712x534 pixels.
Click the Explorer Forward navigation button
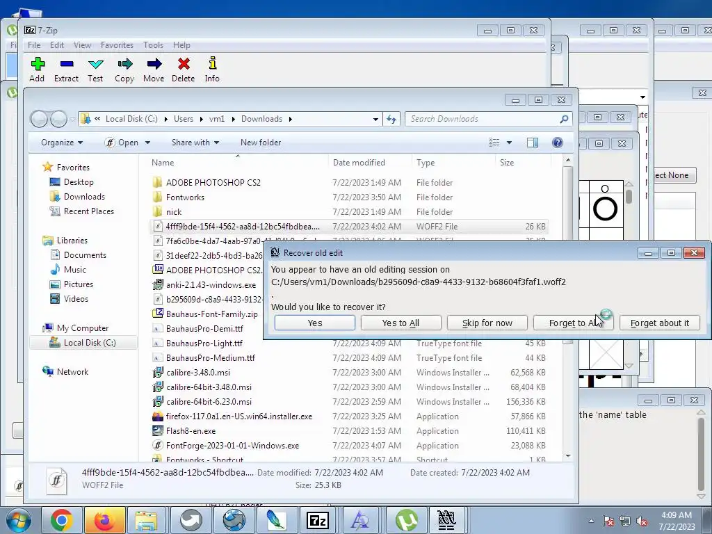point(58,119)
